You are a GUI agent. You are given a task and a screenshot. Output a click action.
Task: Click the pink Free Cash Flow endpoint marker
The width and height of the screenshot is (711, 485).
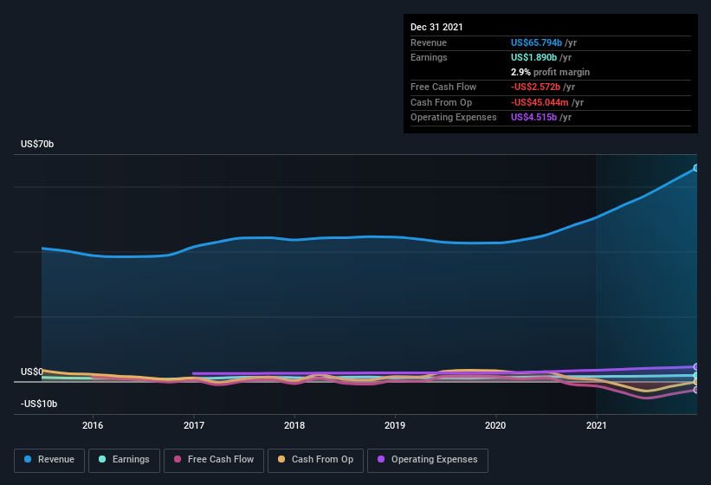[695, 390]
